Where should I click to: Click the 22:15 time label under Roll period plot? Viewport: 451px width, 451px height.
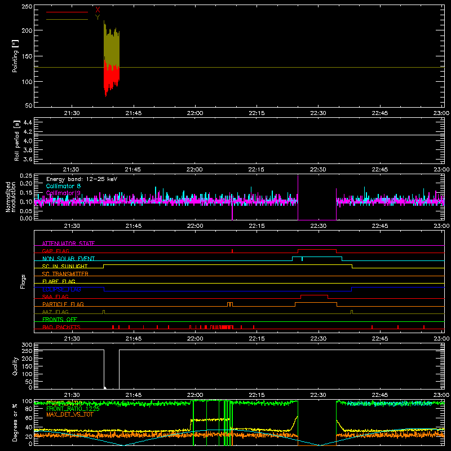[x=257, y=170]
